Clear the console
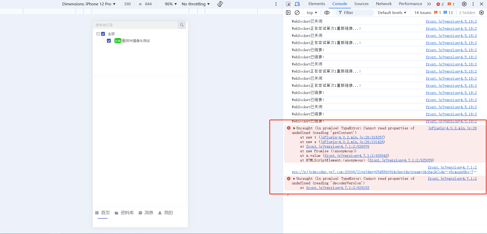Screen dimensions: 487x234 click(x=297, y=12)
